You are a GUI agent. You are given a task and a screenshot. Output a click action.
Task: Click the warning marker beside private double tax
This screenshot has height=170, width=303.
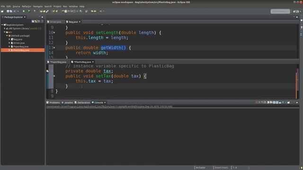click(47, 71)
